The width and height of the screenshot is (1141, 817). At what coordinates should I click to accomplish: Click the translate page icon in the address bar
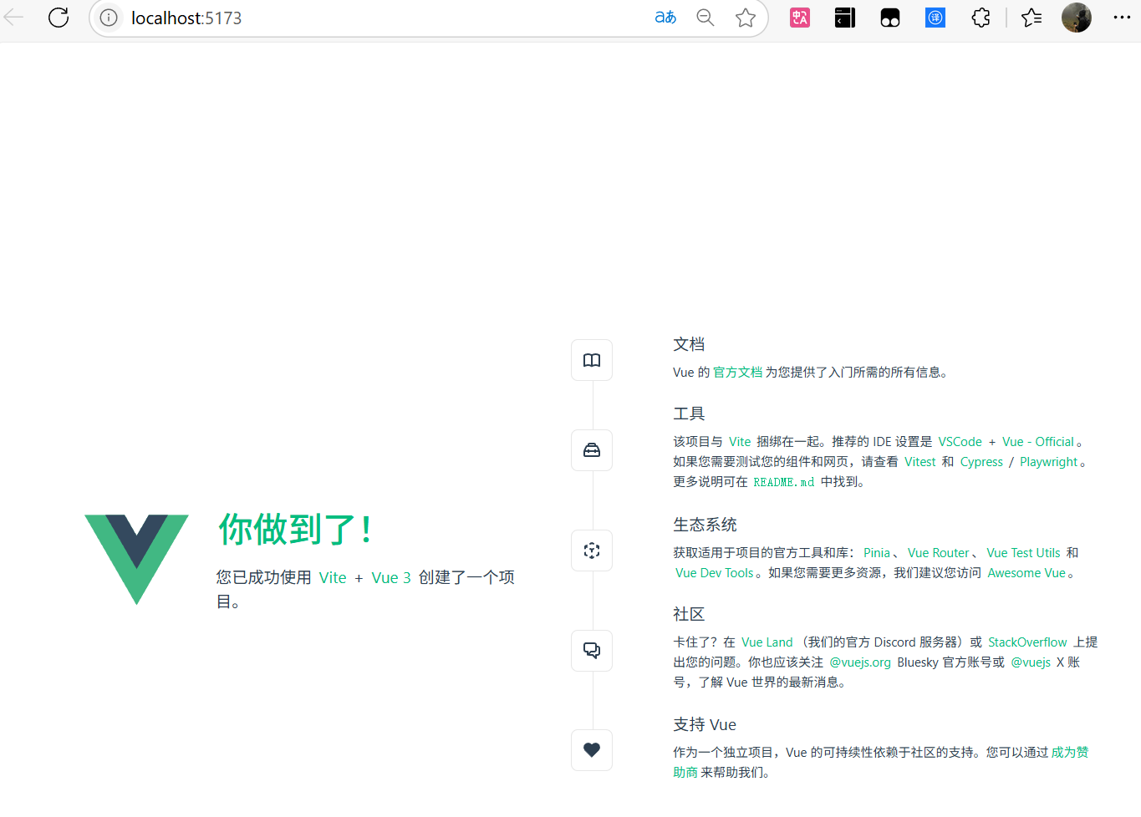[x=665, y=18]
